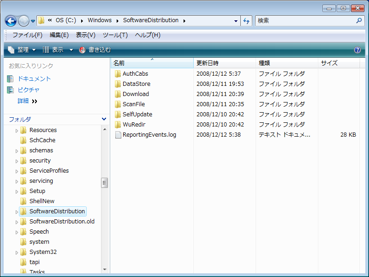Click the 28 KB size cell

(348, 135)
